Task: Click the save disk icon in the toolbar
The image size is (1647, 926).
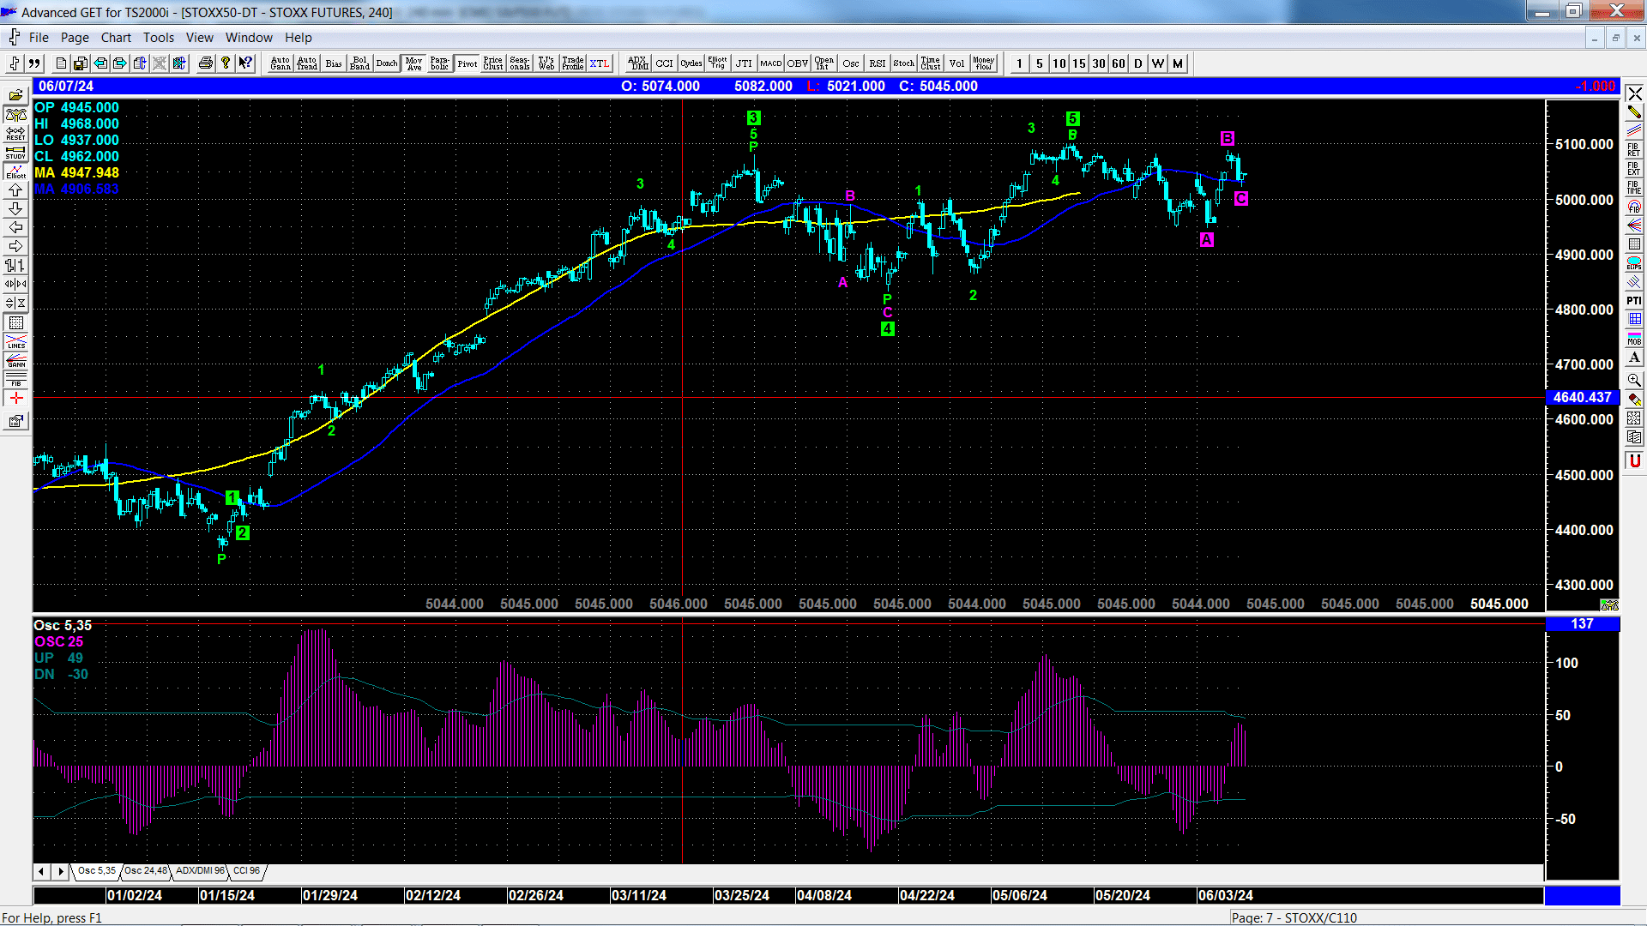Action: click(x=81, y=63)
